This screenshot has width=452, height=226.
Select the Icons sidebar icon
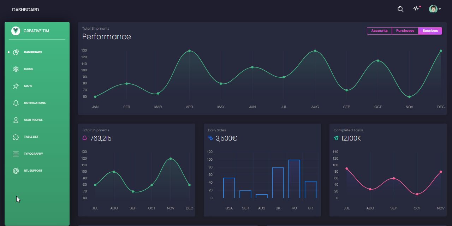coord(16,69)
